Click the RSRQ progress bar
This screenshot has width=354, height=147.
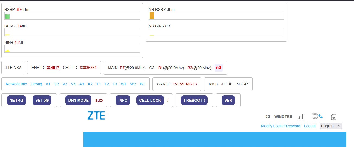(x=72, y=32)
